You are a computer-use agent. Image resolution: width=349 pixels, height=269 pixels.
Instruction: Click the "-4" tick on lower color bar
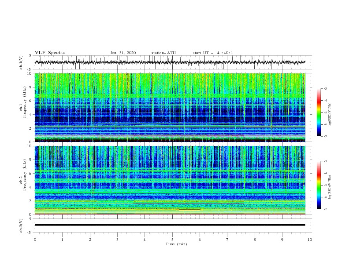pos(325,173)
